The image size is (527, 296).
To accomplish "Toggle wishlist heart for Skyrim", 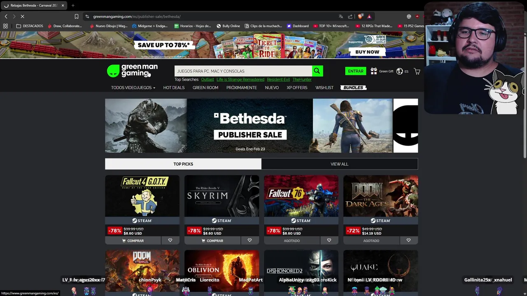I will 250,240.
